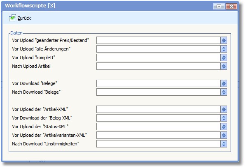This screenshot has width=245, height=168.
Task: Focus the Vor Upload "komplett" text field
Action: 159,58
